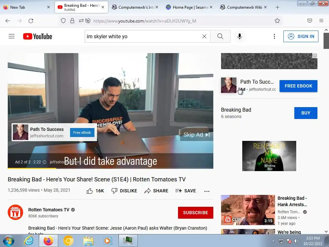This screenshot has height=247, width=329.
Task: Click the BUY button for Breaking Bad
Action: click(306, 113)
